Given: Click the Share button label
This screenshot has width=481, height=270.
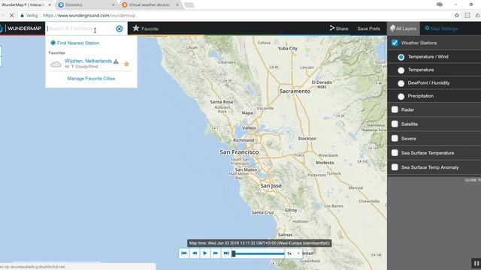Looking at the screenshot, I should (342, 28).
